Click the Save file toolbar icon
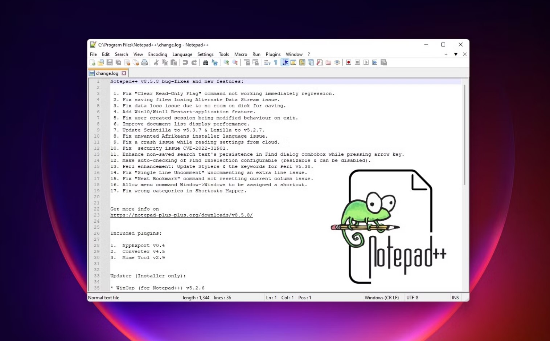Image resolution: width=550 pixels, height=341 pixels. point(110,62)
